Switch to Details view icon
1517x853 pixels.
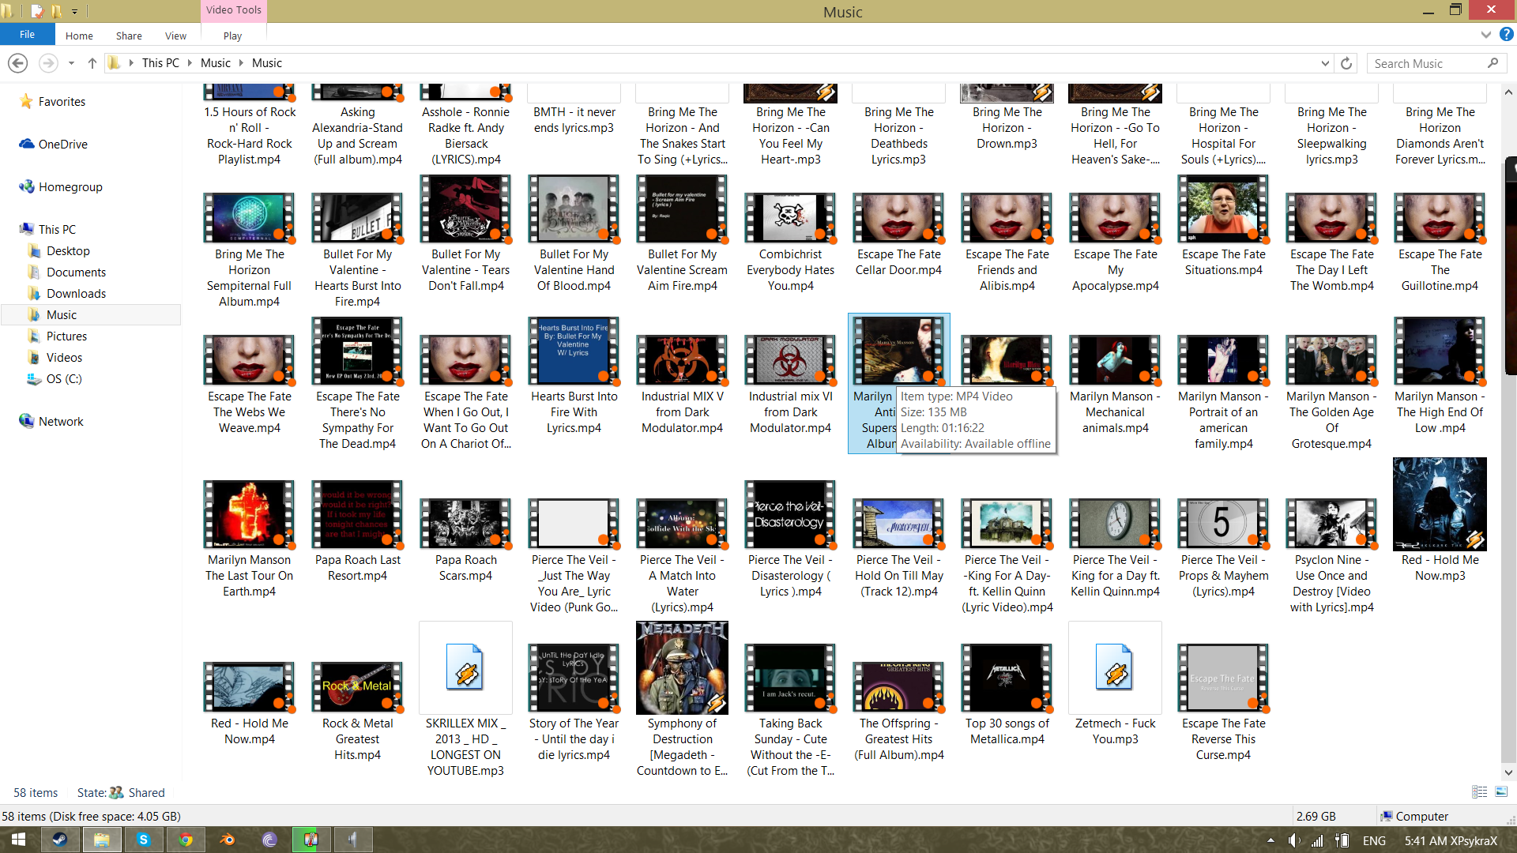[1479, 792]
